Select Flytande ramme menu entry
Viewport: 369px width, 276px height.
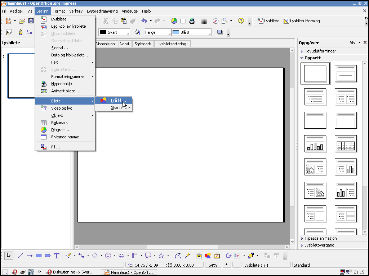65,137
